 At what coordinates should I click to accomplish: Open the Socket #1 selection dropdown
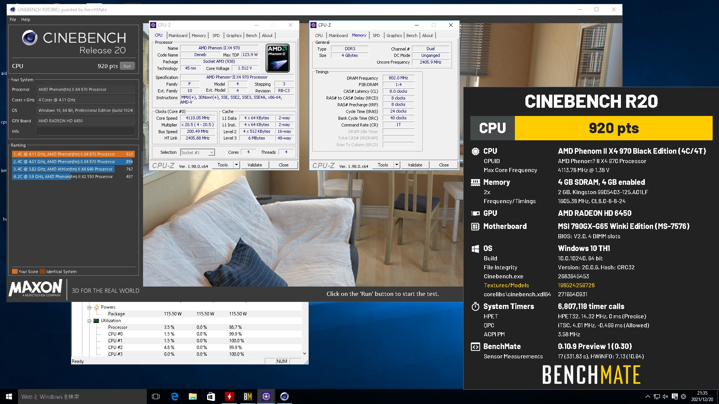click(198, 152)
